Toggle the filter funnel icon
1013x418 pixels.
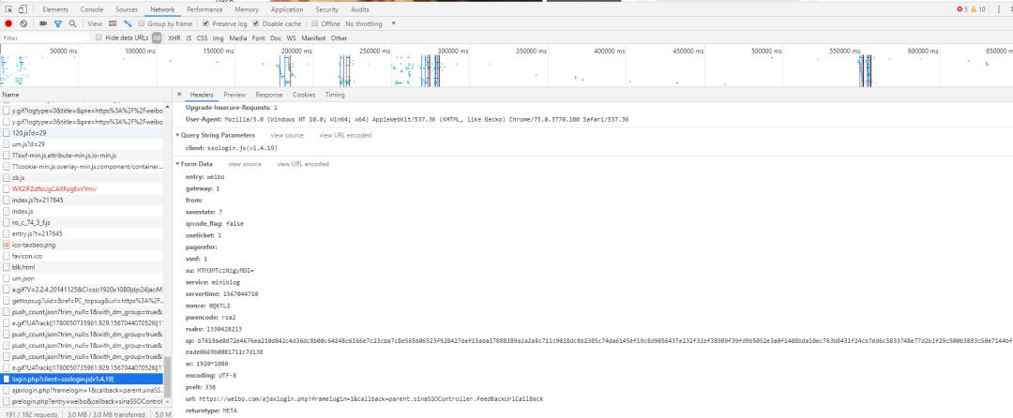pos(58,23)
